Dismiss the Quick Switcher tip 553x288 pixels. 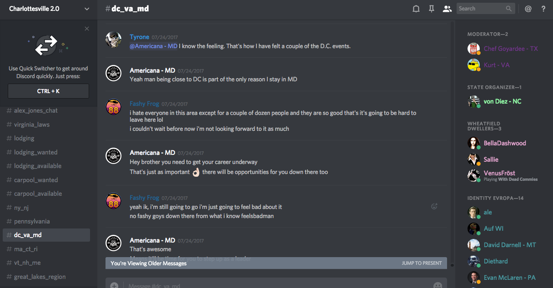87,29
